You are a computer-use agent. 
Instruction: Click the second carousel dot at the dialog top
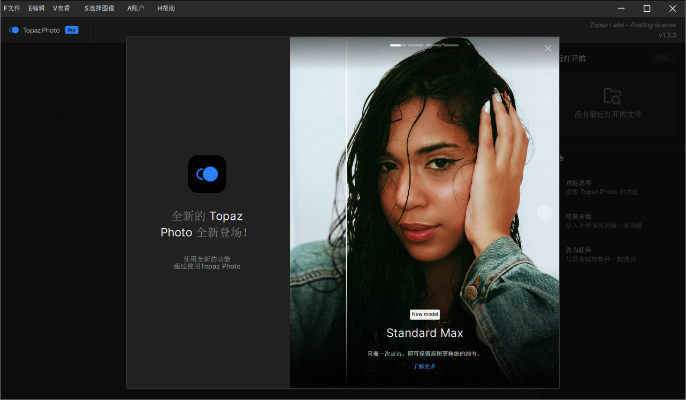pyautogui.click(x=416, y=45)
